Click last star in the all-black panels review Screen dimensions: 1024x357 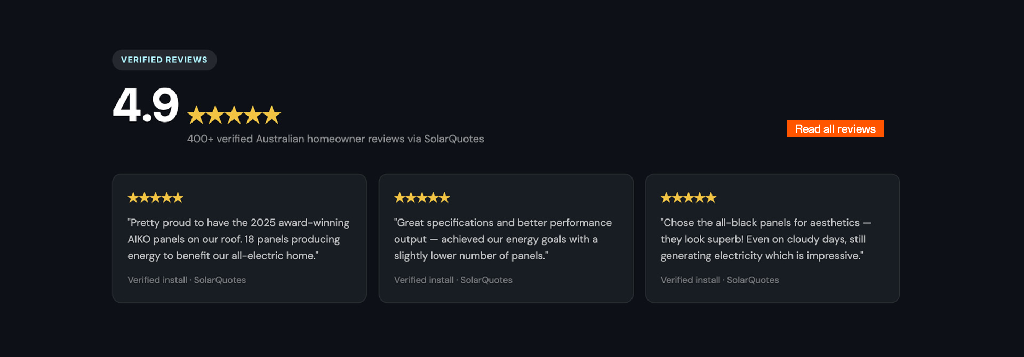click(x=711, y=198)
